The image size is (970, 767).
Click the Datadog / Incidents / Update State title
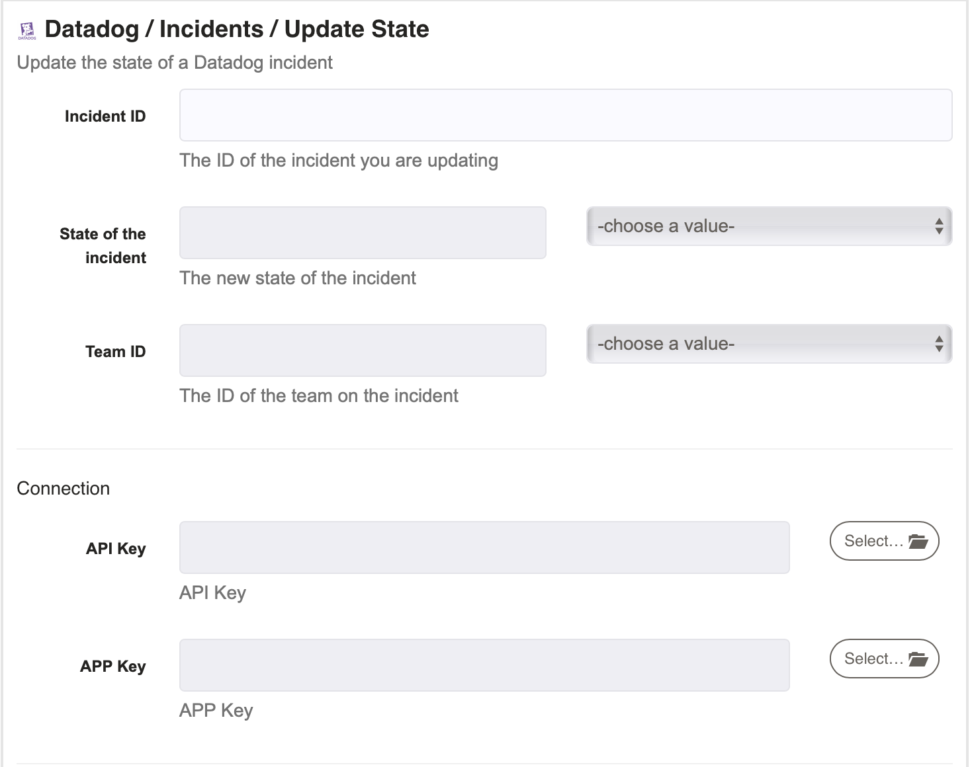pos(237,29)
